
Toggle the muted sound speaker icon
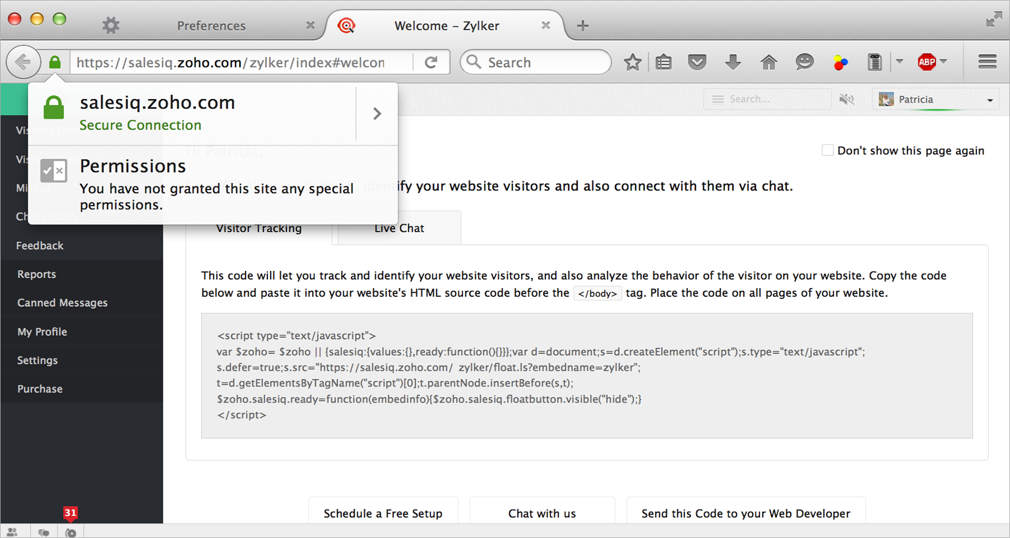pyautogui.click(x=847, y=99)
